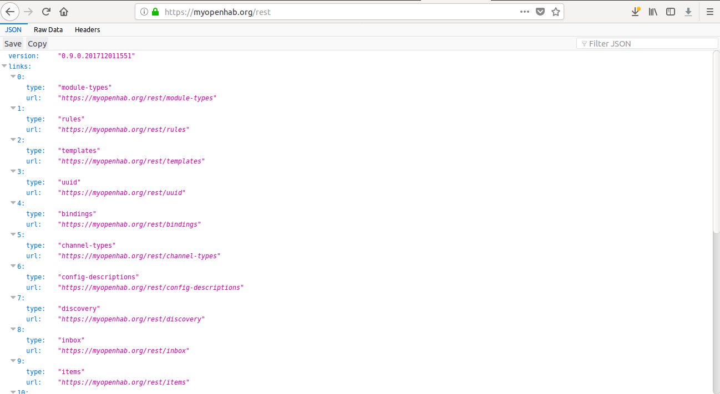Select the "module-types" type value
Image resolution: width=720 pixels, height=394 pixels.
pyautogui.click(x=85, y=88)
